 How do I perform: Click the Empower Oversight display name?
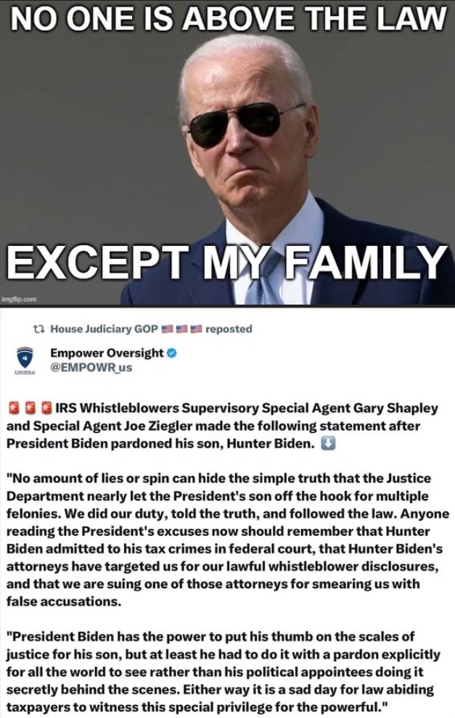[x=106, y=353]
